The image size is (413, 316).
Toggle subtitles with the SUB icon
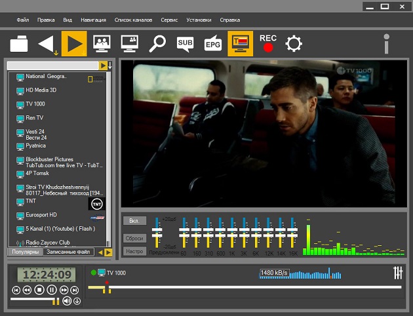[185, 43]
